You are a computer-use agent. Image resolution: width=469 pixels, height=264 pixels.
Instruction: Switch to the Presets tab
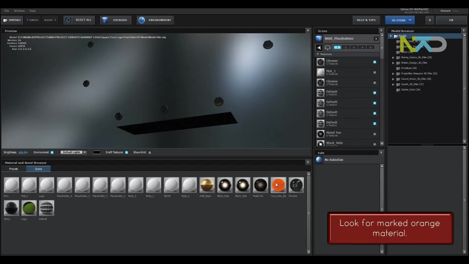14,169
